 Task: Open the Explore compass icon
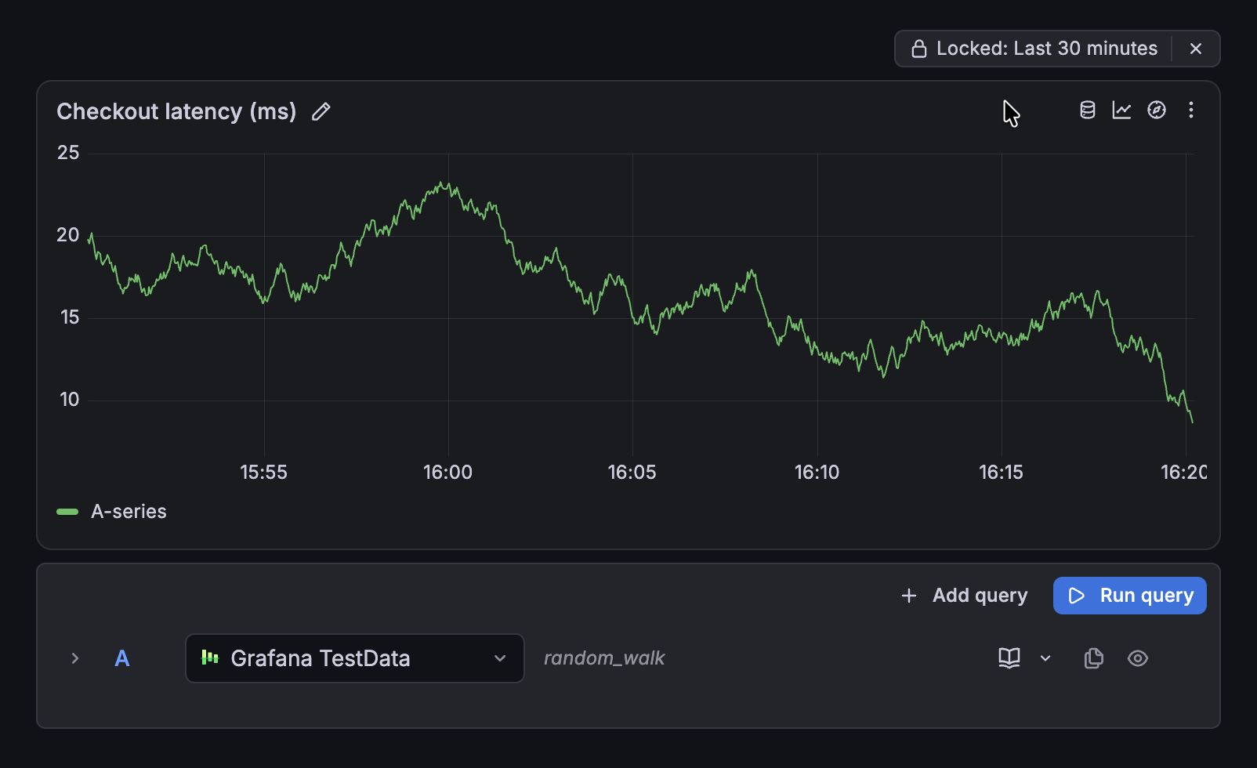(1157, 110)
